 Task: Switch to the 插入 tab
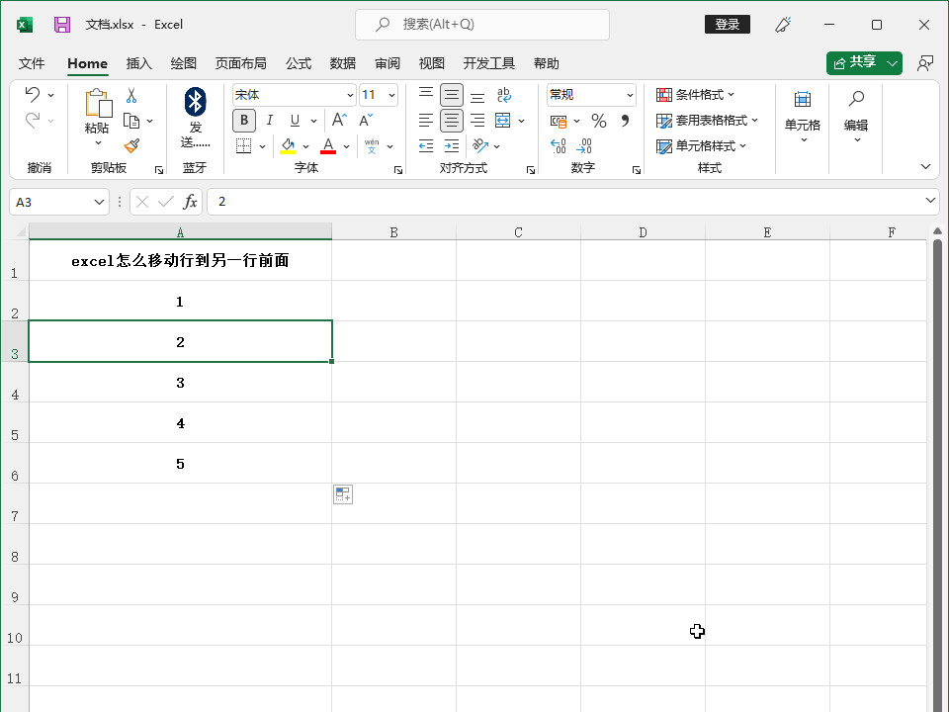tap(138, 63)
